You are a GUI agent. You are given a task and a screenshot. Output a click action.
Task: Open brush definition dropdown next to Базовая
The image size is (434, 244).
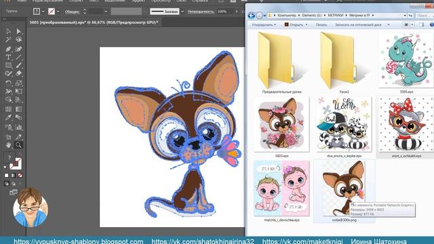pyautogui.click(x=182, y=12)
